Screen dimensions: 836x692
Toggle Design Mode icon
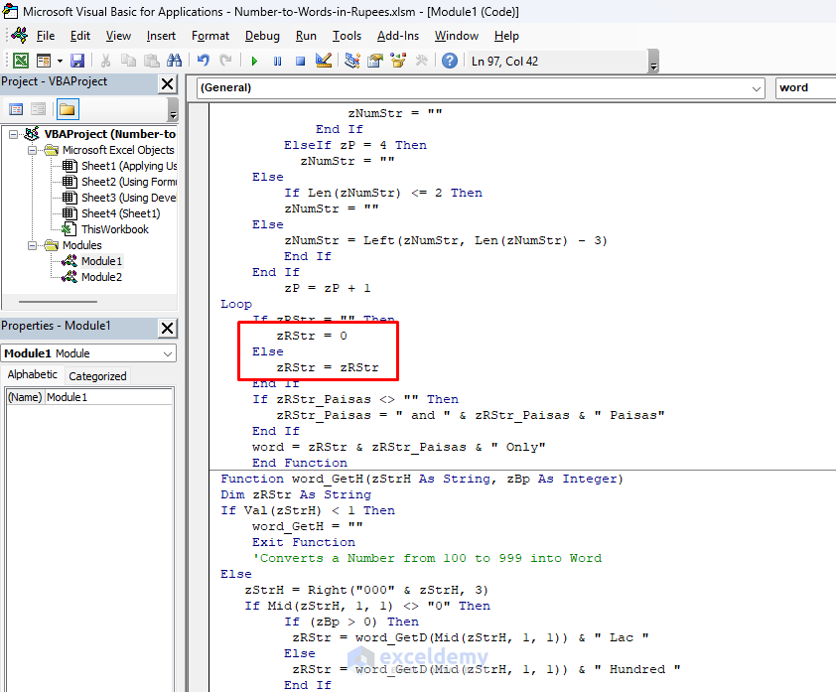324,61
